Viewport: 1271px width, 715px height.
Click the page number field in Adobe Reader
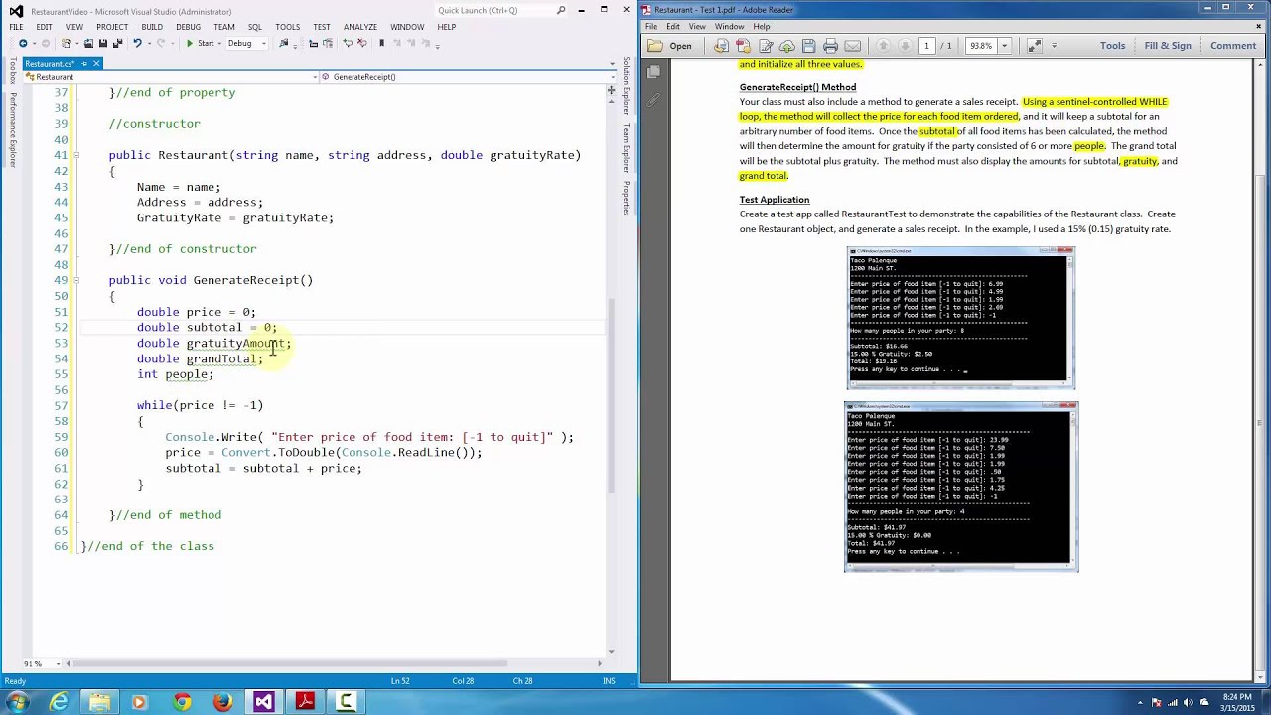point(926,46)
